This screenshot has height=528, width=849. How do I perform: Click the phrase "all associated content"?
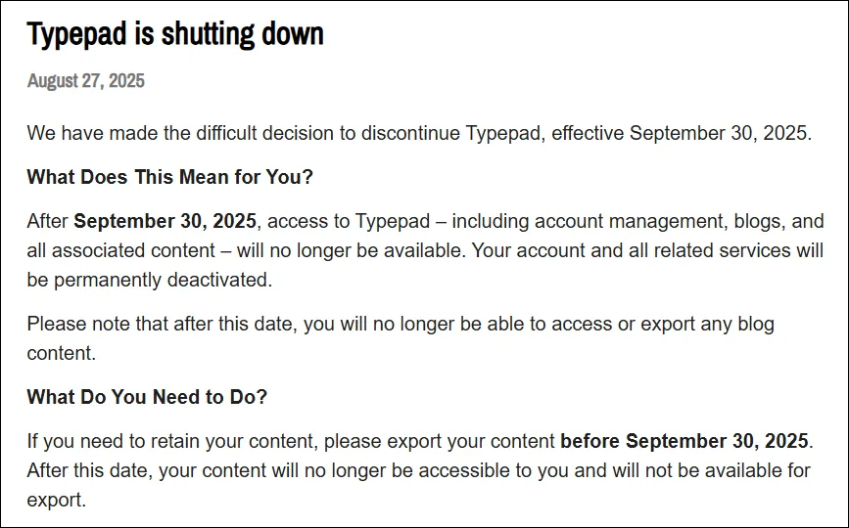[x=121, y=250]
